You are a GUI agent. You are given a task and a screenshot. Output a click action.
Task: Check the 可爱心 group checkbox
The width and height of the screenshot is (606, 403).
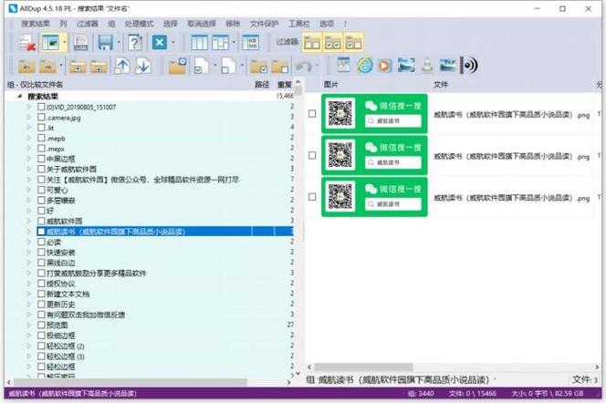[41, 190]
